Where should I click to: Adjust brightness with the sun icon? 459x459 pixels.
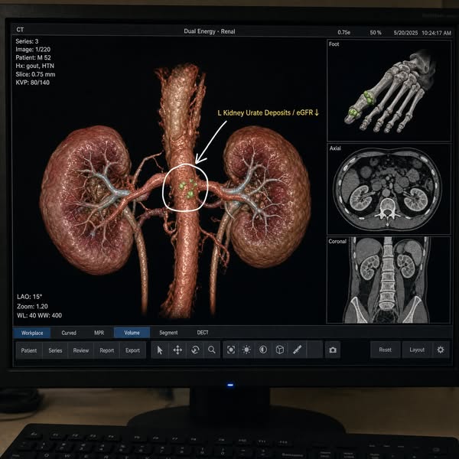coord(246,350)
